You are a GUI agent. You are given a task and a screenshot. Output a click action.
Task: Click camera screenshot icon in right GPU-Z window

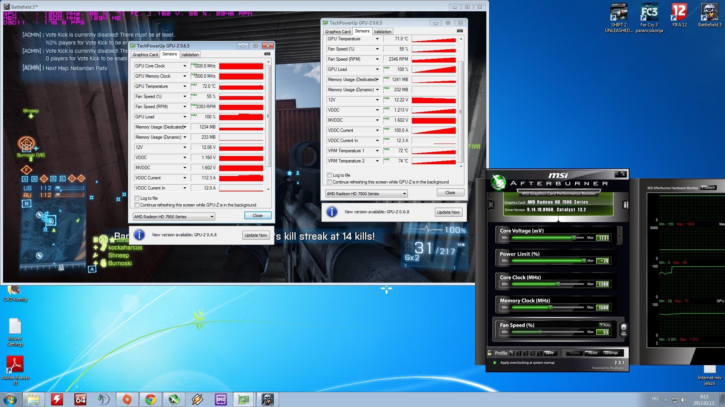coord(460,31)
